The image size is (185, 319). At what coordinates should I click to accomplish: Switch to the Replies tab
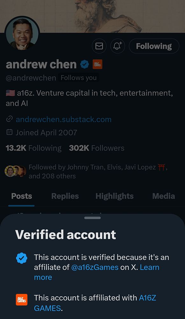click(x=65, y=196)
